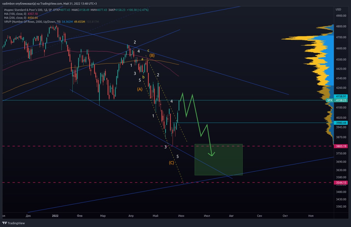Screen dimensions: 351x227
Task: Click the USD currency label
Action: 338,9
